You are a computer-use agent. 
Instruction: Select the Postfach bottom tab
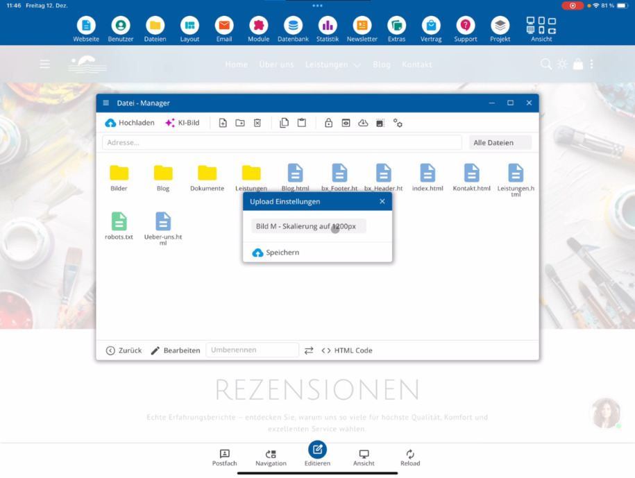[x=224, y=457]
